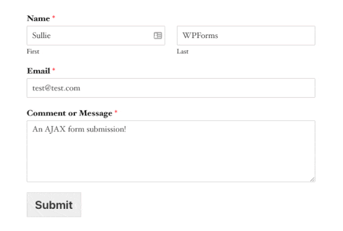Place cursor on the text WPForms
The width and height of the screenshot is (343, 231).
pyautogui.click(x=200, y=36)
